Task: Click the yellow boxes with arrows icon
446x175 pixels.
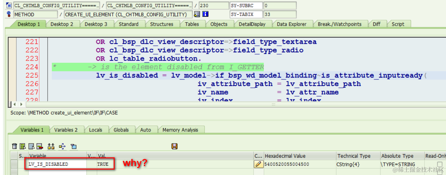Action: [51, 146]
